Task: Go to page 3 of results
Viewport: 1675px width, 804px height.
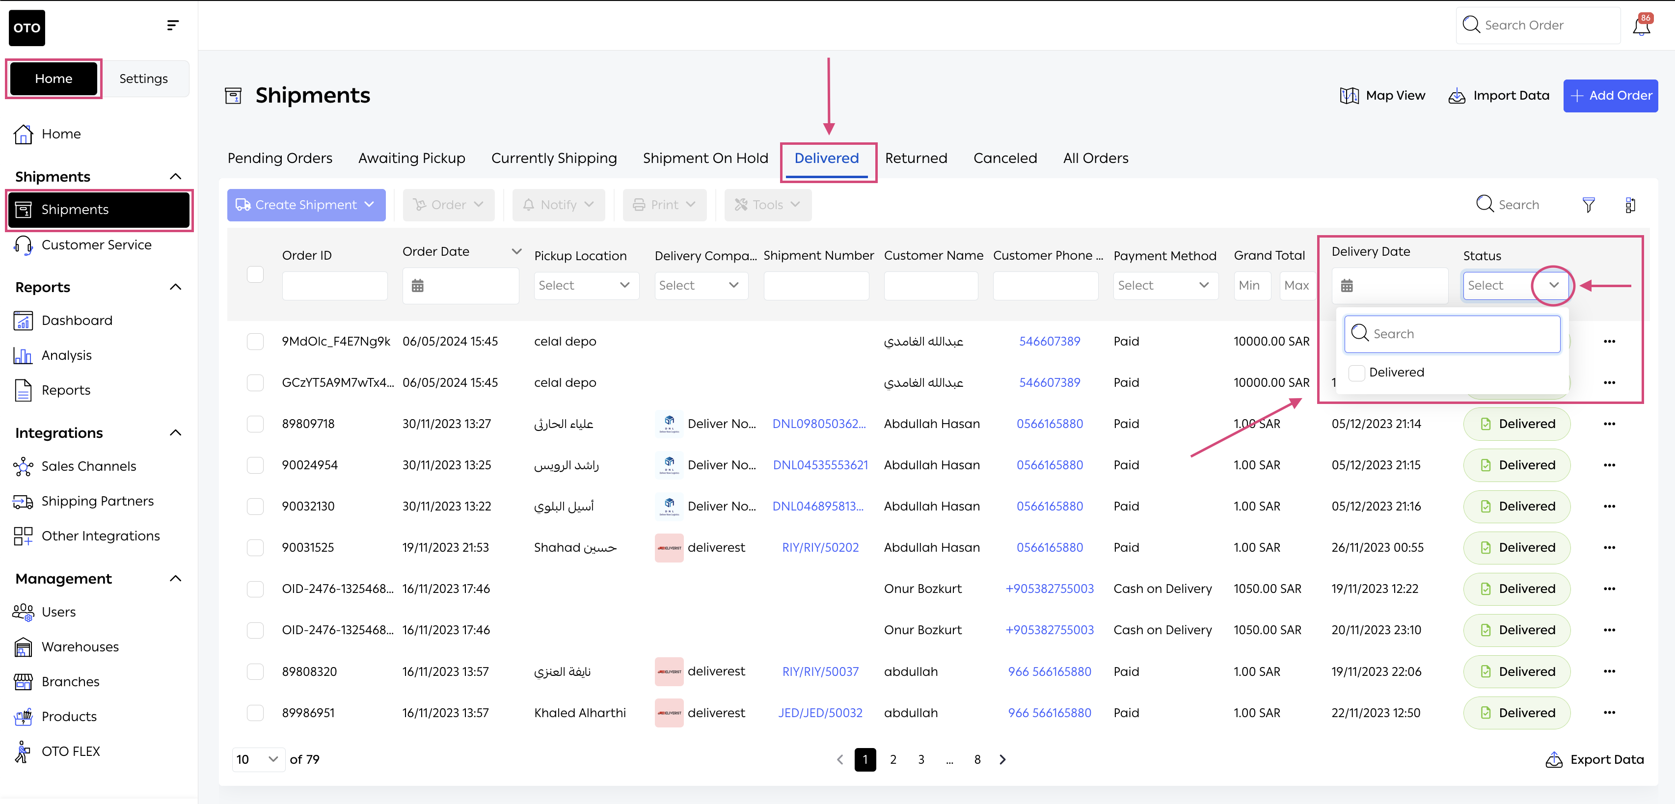Action: [x=921, y=759]
